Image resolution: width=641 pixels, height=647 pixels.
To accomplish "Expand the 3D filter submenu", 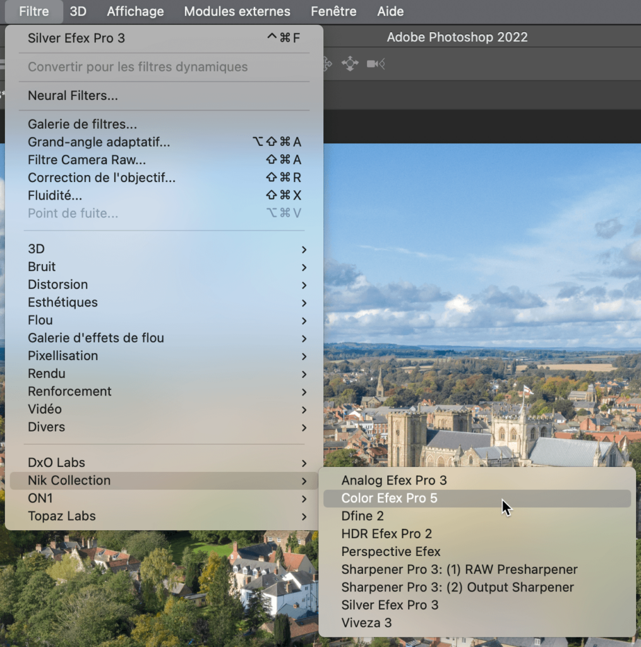I will click(164, 249).
